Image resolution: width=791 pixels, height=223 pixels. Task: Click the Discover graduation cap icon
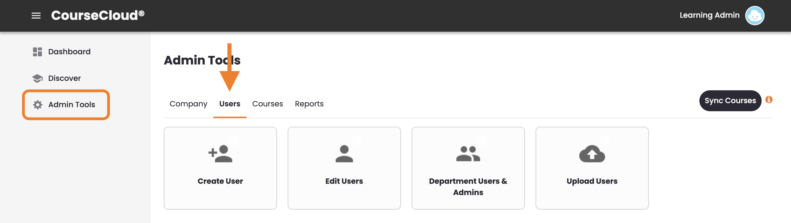point(37,78)
